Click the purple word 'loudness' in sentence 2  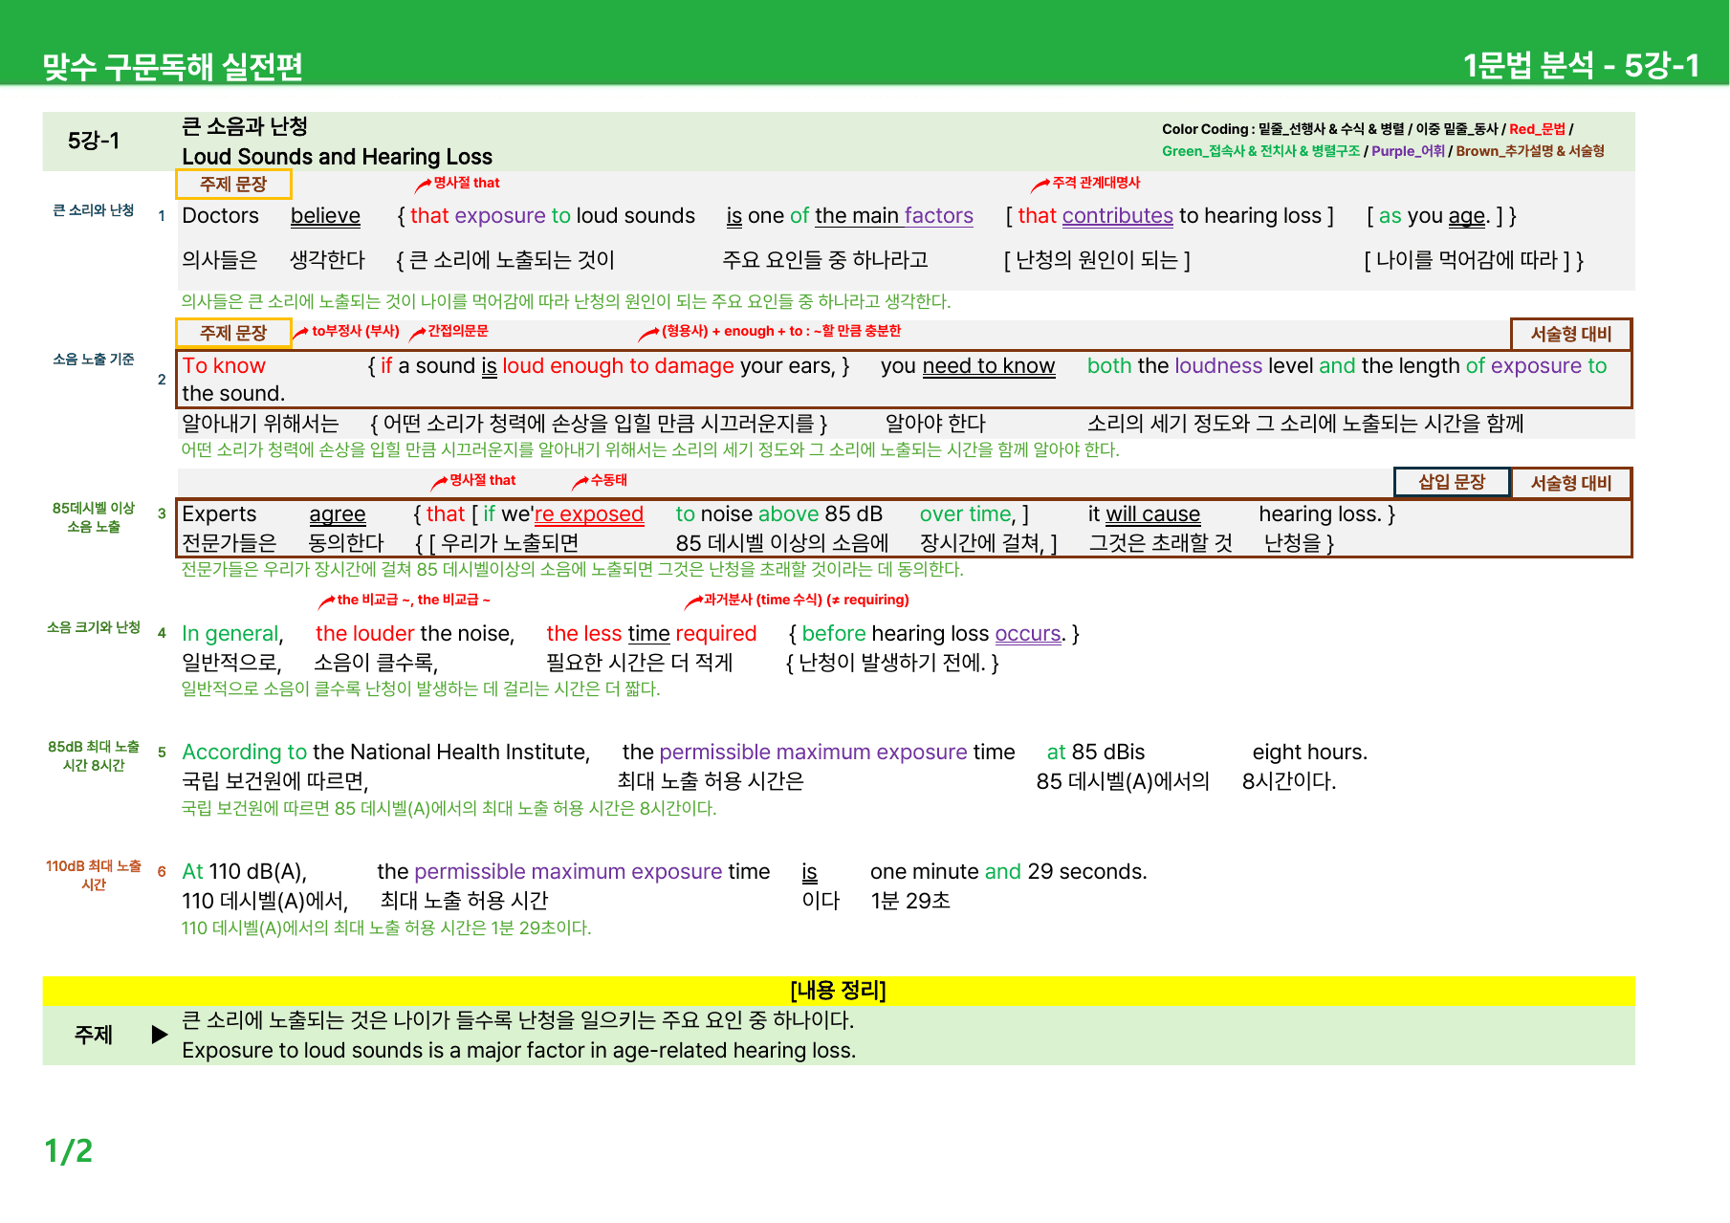[x=1218, y=366]
